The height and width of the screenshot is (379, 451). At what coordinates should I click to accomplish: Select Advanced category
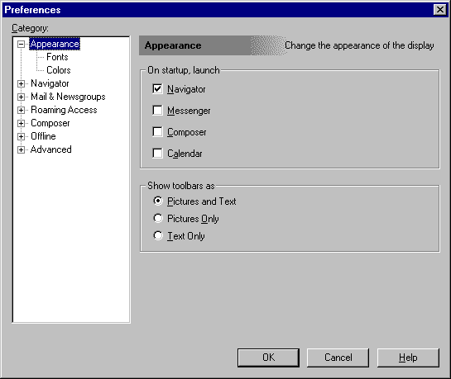(51, 149)
